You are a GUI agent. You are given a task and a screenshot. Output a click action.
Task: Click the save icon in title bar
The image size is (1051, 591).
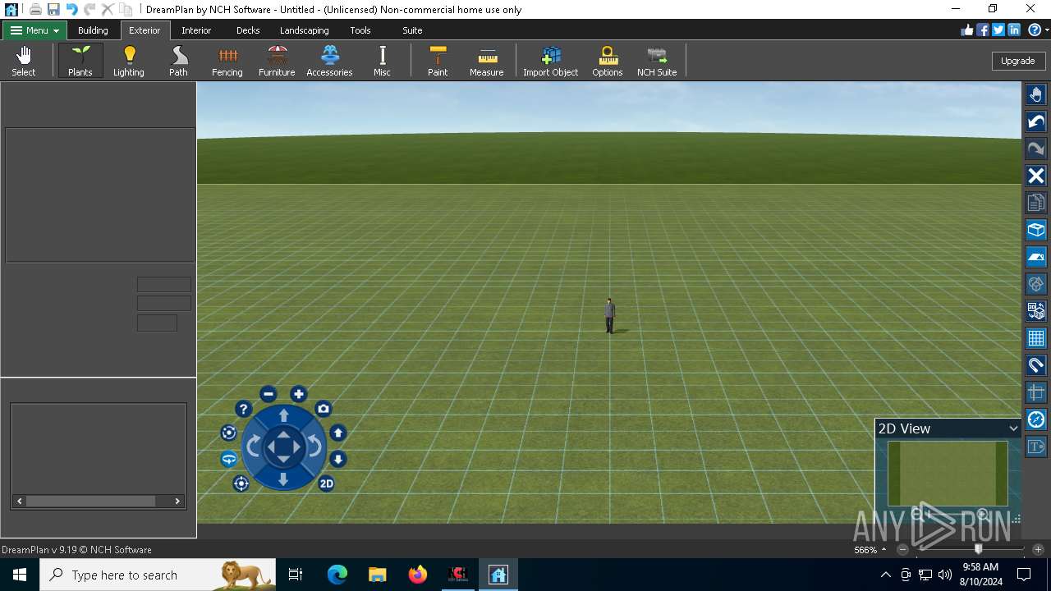click(x=53, y=10)
